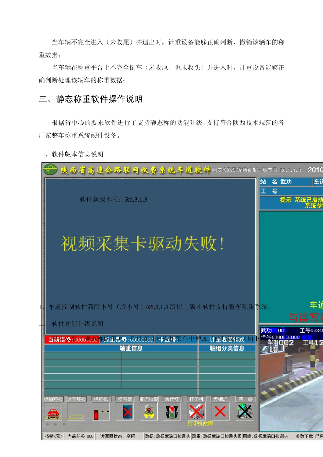This screenshot has width=323, height=457.
Task: Click the 过车环检 yellow loop icon
Action: pos(76,412)
